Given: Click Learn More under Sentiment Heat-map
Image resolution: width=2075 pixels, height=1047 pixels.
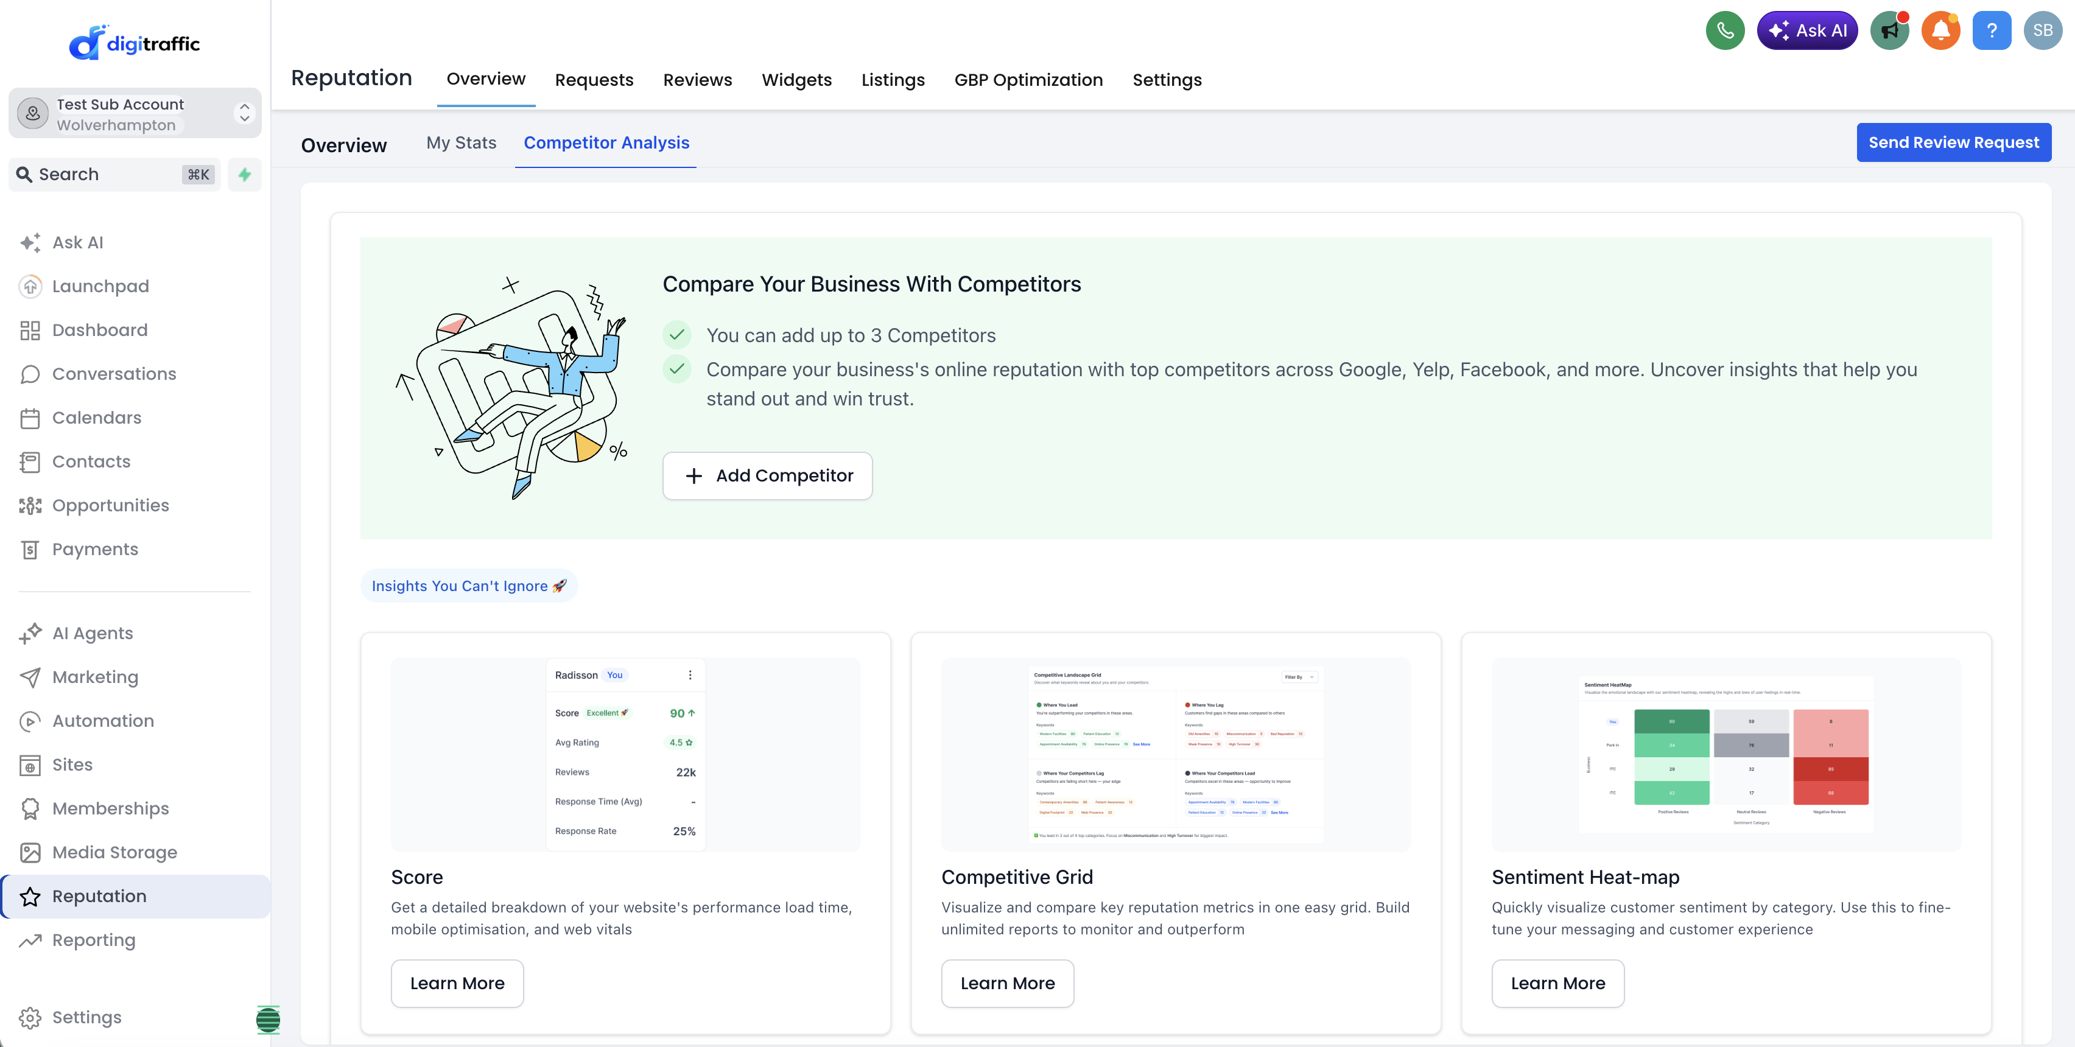Looking at the screenshot, I should point(1557,982).
